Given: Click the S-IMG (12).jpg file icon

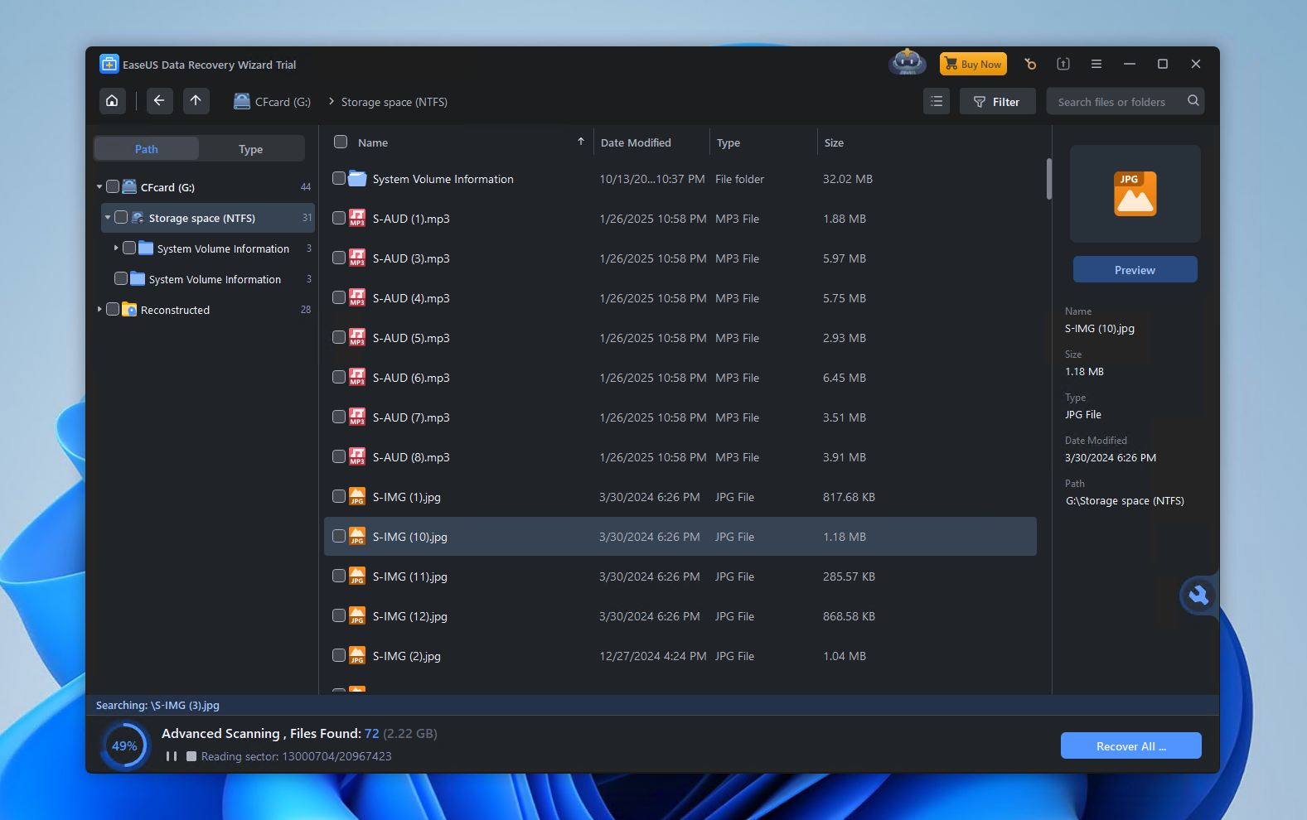Looking at the screenshot, I should [x=357, y=616].
